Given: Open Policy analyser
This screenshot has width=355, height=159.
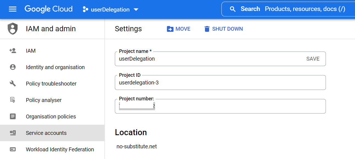Looking at the screenshot, I should coord(52,100).
